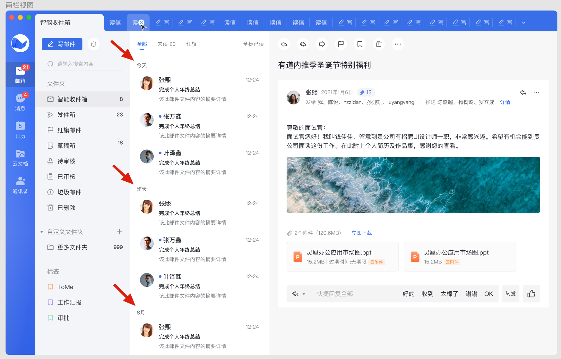Screen dimensions: 561x359
Task: Open the second 灵犀办公应用市场图.ppt attachment
Action: coord(460,257)
